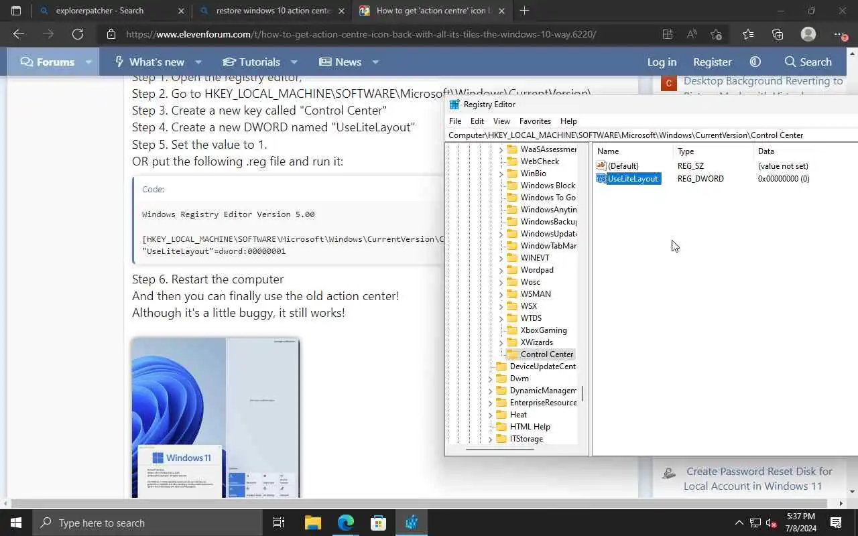This screenshot has height=536, width=858.
Task: Click the Register link
Action: pos(712,62)
